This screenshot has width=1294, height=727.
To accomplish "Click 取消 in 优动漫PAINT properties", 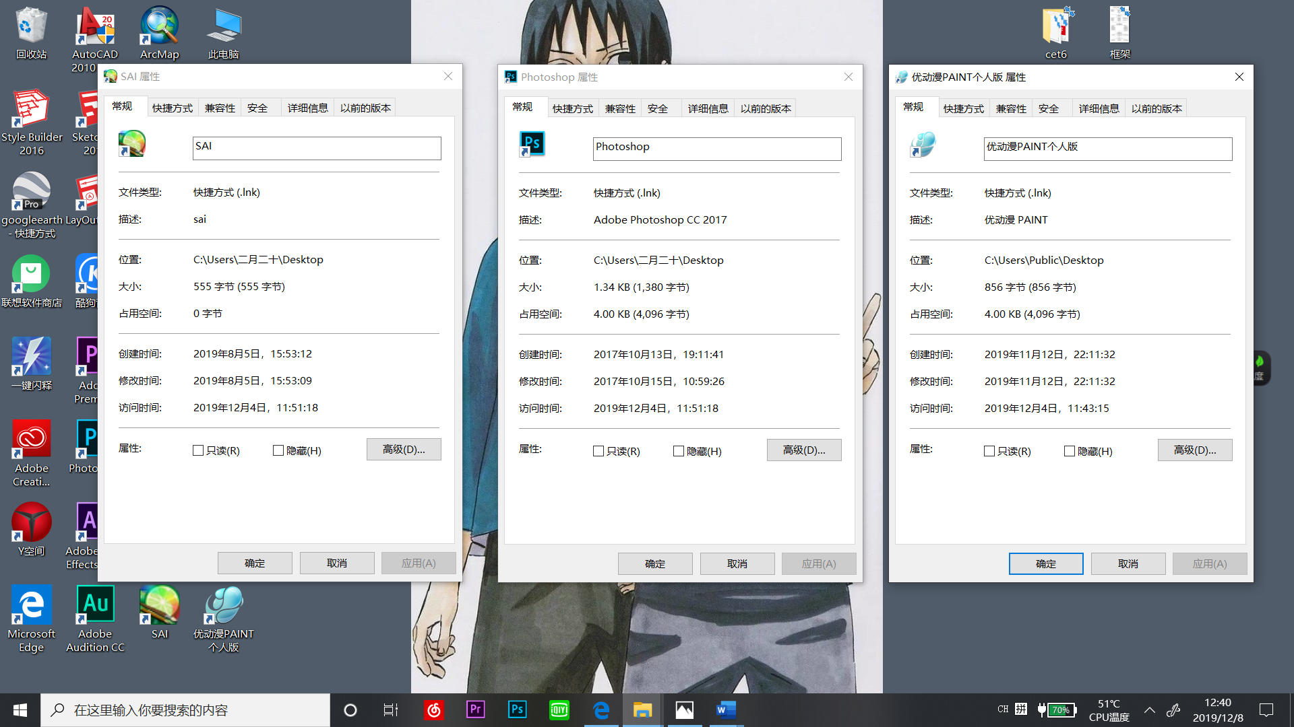I will 1128,564.
